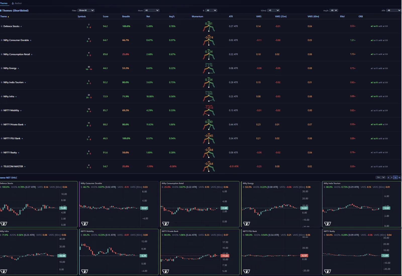Click the momentum gauge for Nifty Infra

point(209,97)
